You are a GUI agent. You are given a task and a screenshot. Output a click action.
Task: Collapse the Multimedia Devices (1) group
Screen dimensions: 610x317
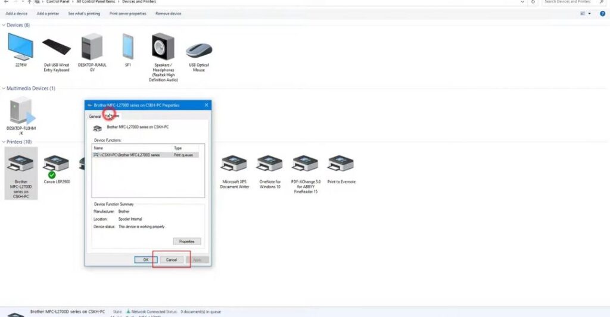pyautogui.click(x=4, y=89)
